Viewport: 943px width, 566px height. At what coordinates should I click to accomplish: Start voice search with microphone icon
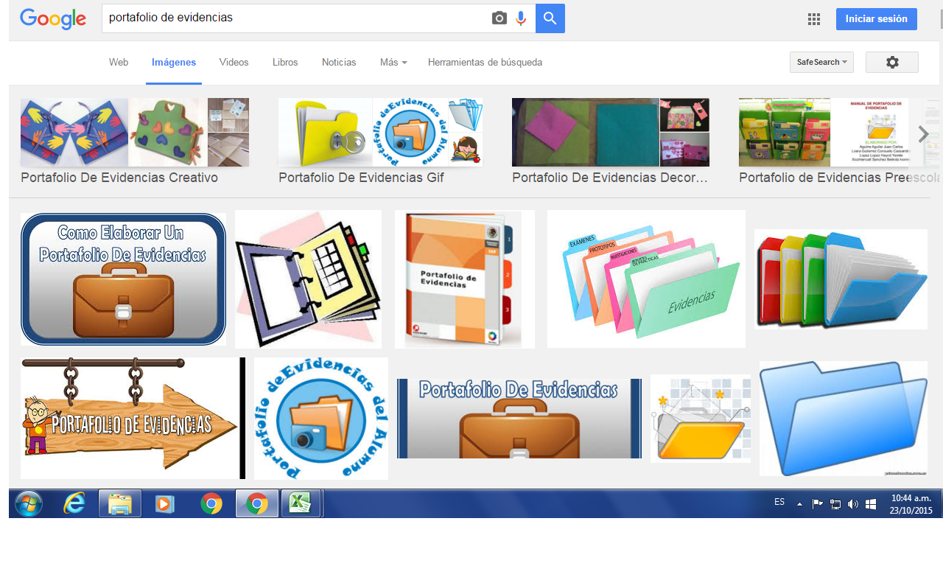[522, 18]
